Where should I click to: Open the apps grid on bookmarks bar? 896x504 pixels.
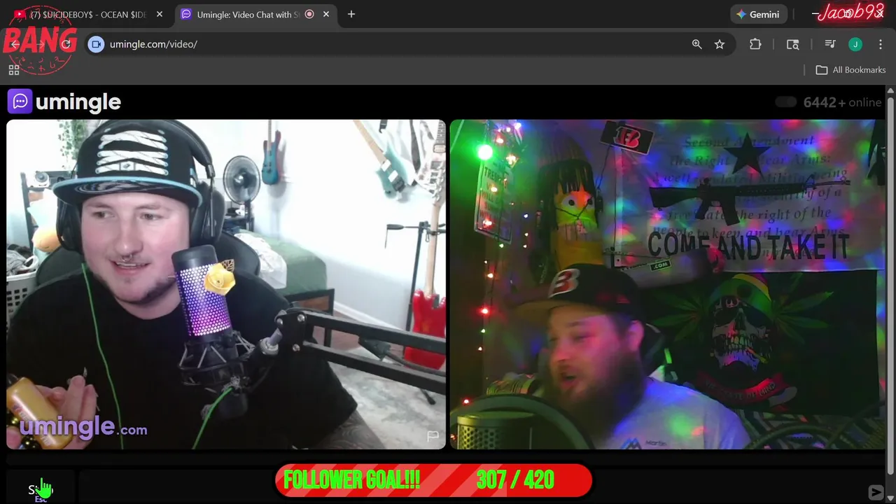click(x=14, y=70)
